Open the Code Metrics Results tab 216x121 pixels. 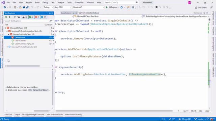54,115
